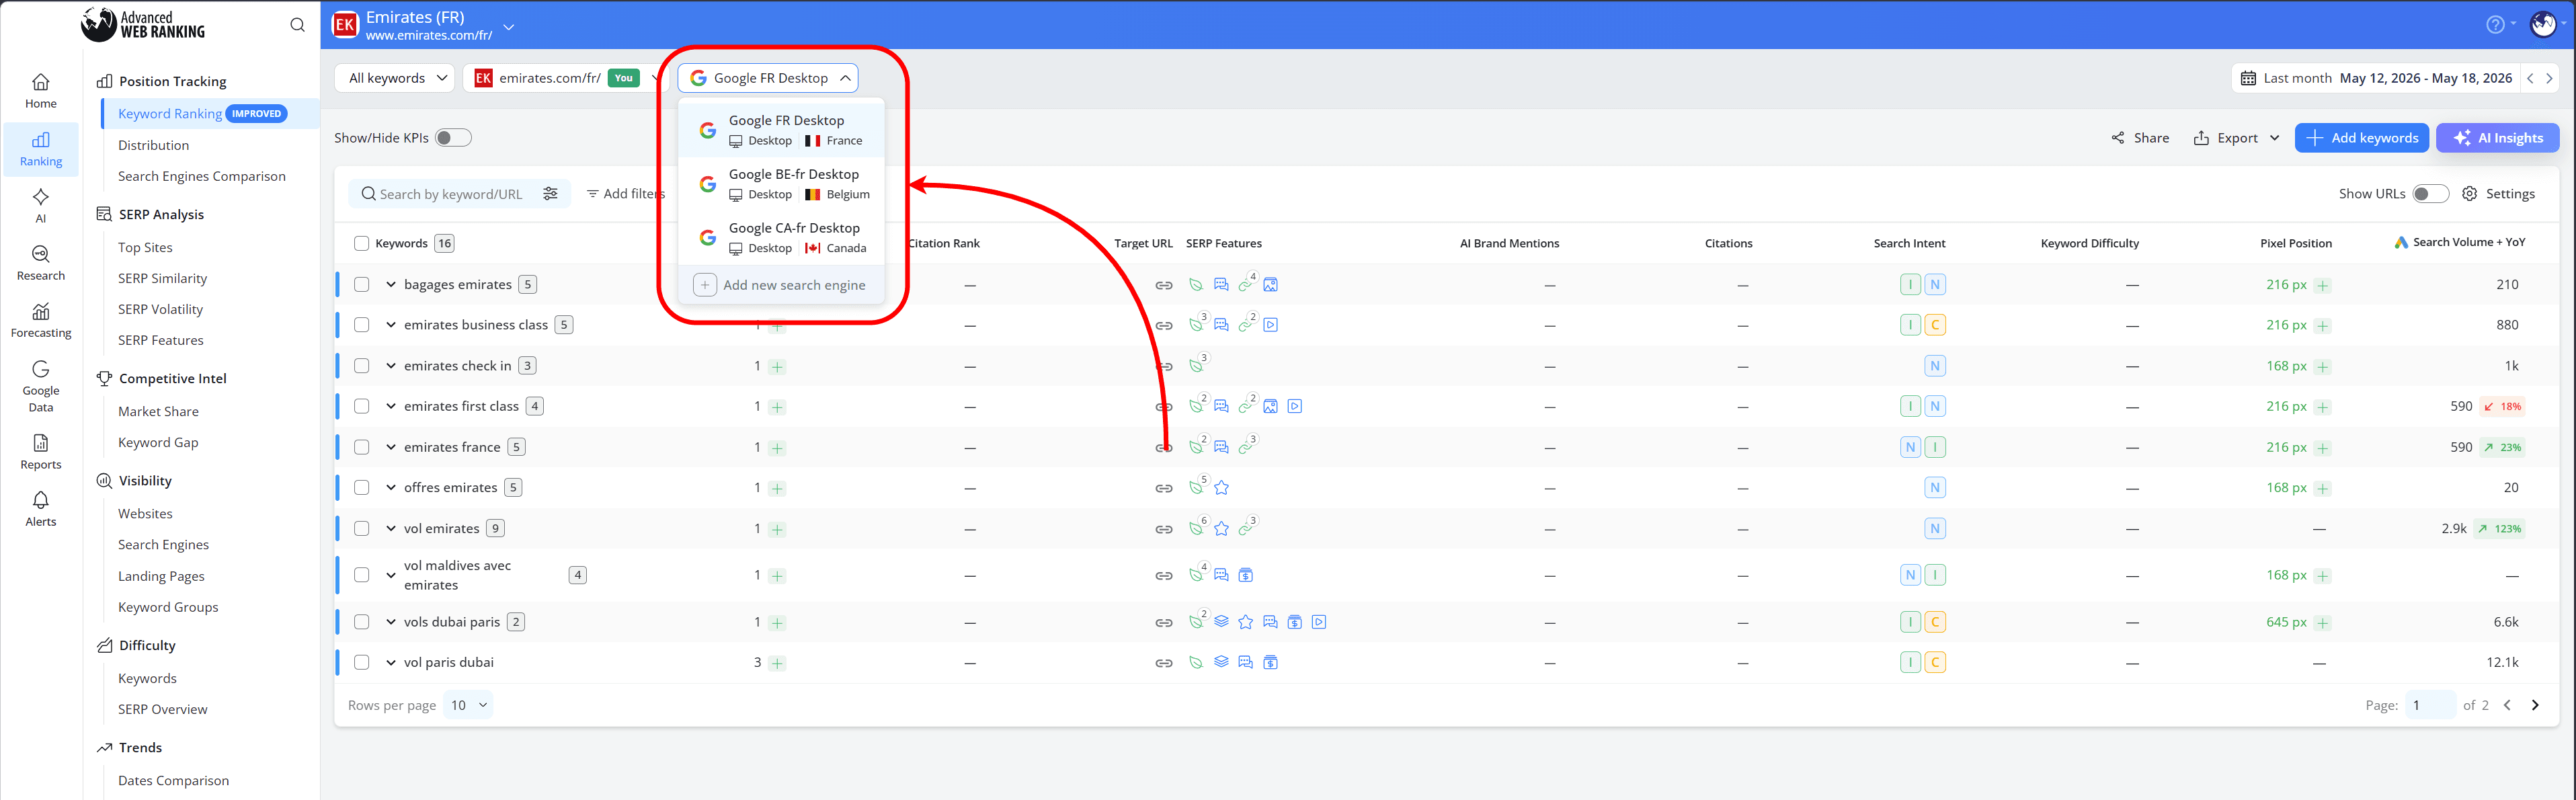This screenshot has height=800, width=2576.
Task: Go to the next results page arrow
Action: pyautogui.click(x=2534, y=705)
